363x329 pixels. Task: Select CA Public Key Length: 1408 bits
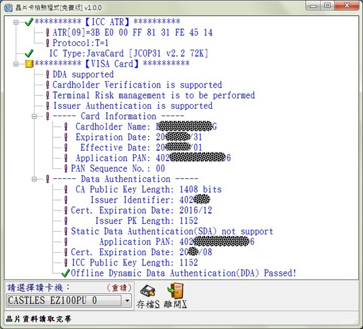[149, 189]
